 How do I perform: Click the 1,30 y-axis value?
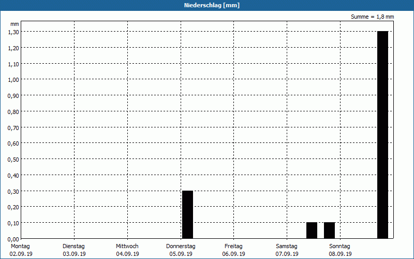13,32
